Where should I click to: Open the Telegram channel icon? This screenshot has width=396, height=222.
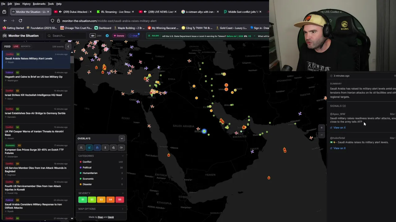pos(107,36)
